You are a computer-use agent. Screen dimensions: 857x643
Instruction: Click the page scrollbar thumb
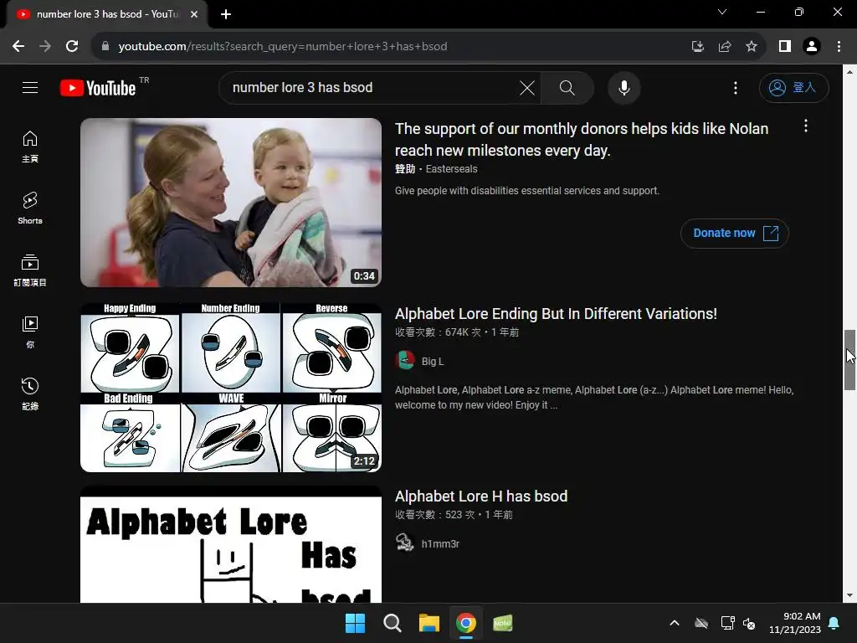849,360
